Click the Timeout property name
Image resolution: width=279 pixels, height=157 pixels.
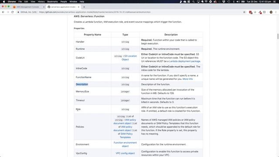pos(80,100)
